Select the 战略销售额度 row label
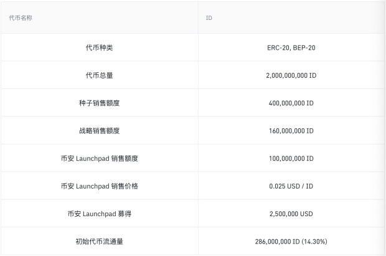This screenshot has width=386, height=256. coord(99,131)
